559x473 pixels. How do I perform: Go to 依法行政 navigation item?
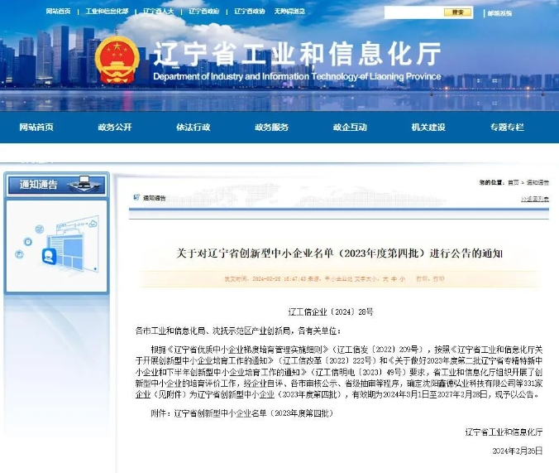(x=193, y=127)
